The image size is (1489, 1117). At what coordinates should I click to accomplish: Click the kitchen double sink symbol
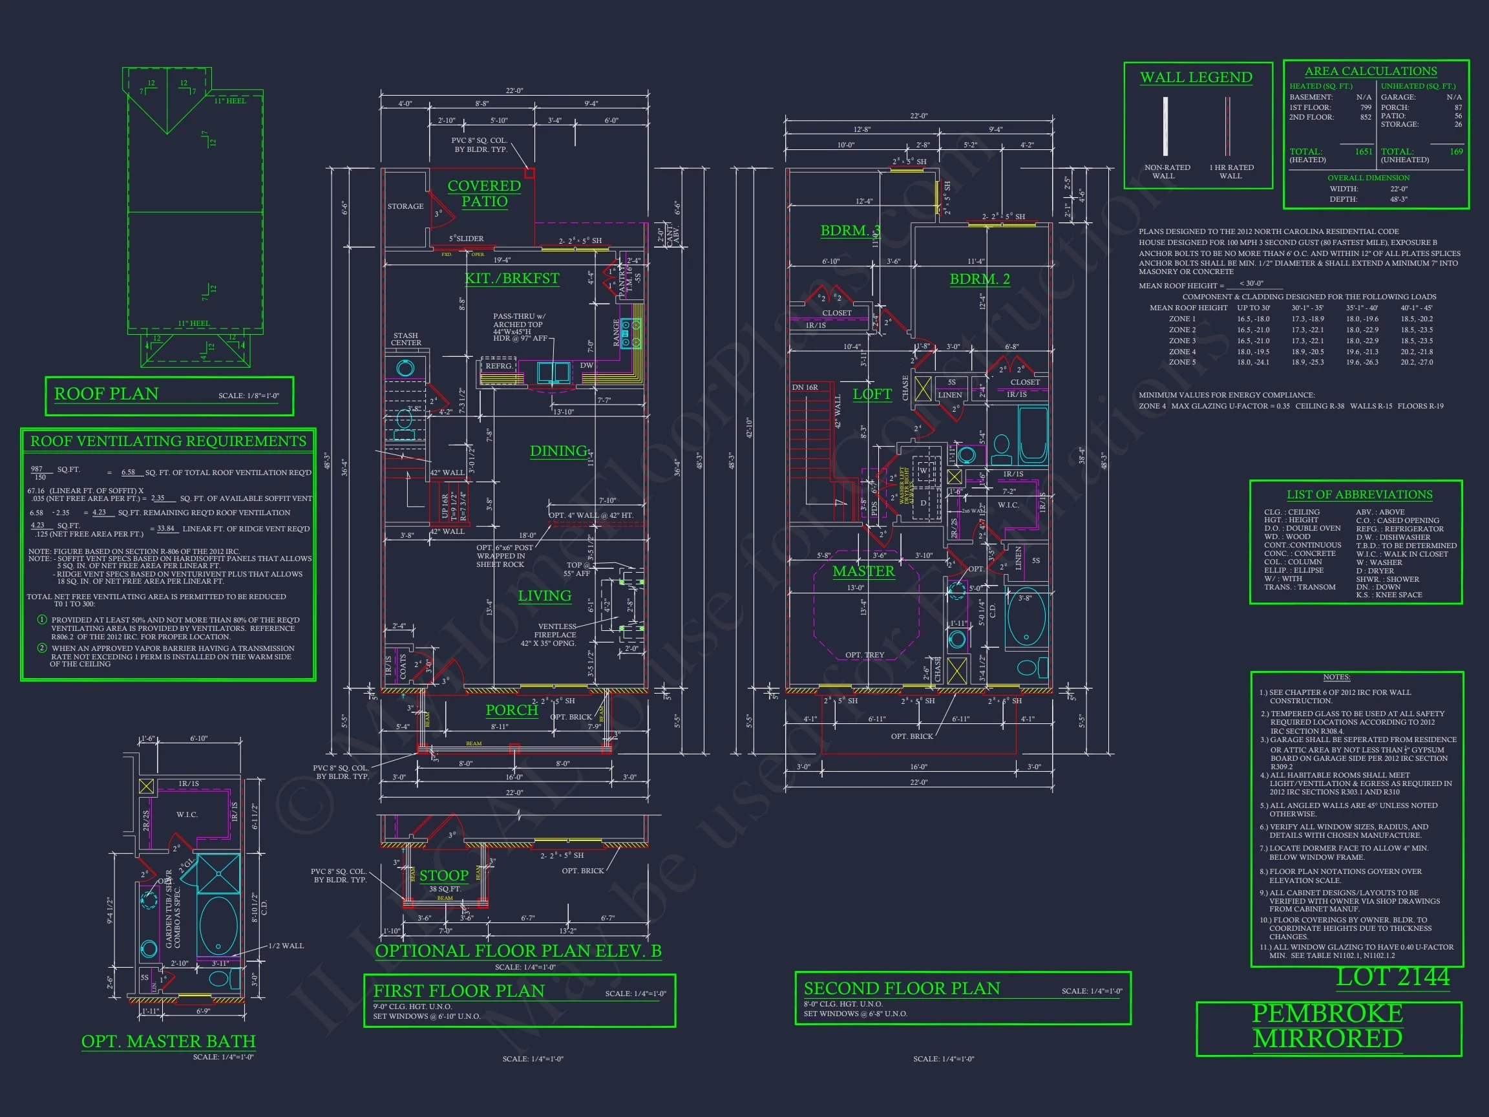coord(554,372)
